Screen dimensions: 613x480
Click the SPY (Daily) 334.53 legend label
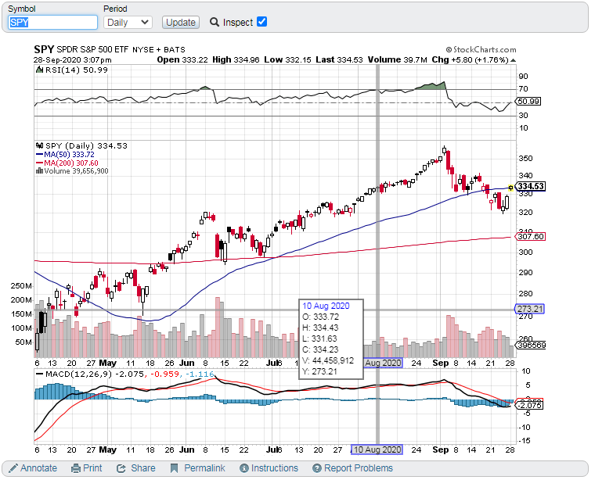86,146
